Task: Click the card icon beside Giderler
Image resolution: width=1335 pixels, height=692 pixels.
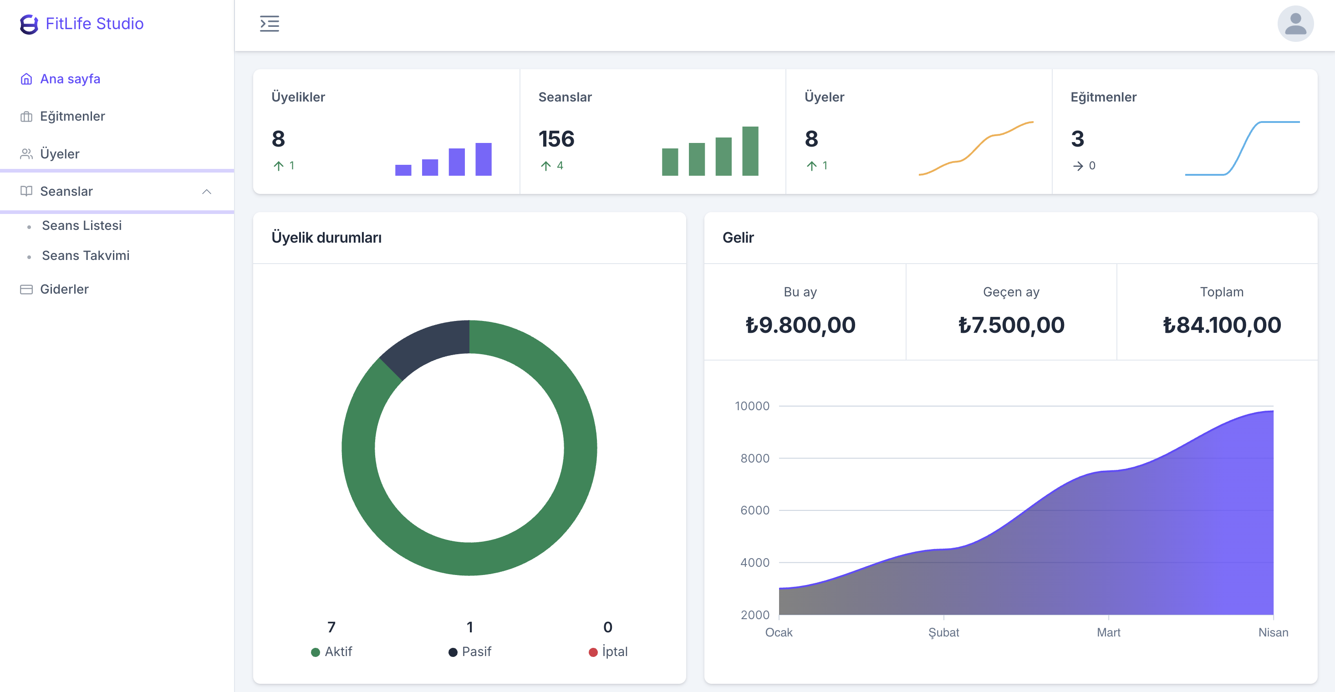Action: pos(26,289)
